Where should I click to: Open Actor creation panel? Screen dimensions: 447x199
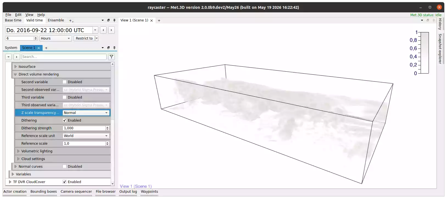coord(15,192)
